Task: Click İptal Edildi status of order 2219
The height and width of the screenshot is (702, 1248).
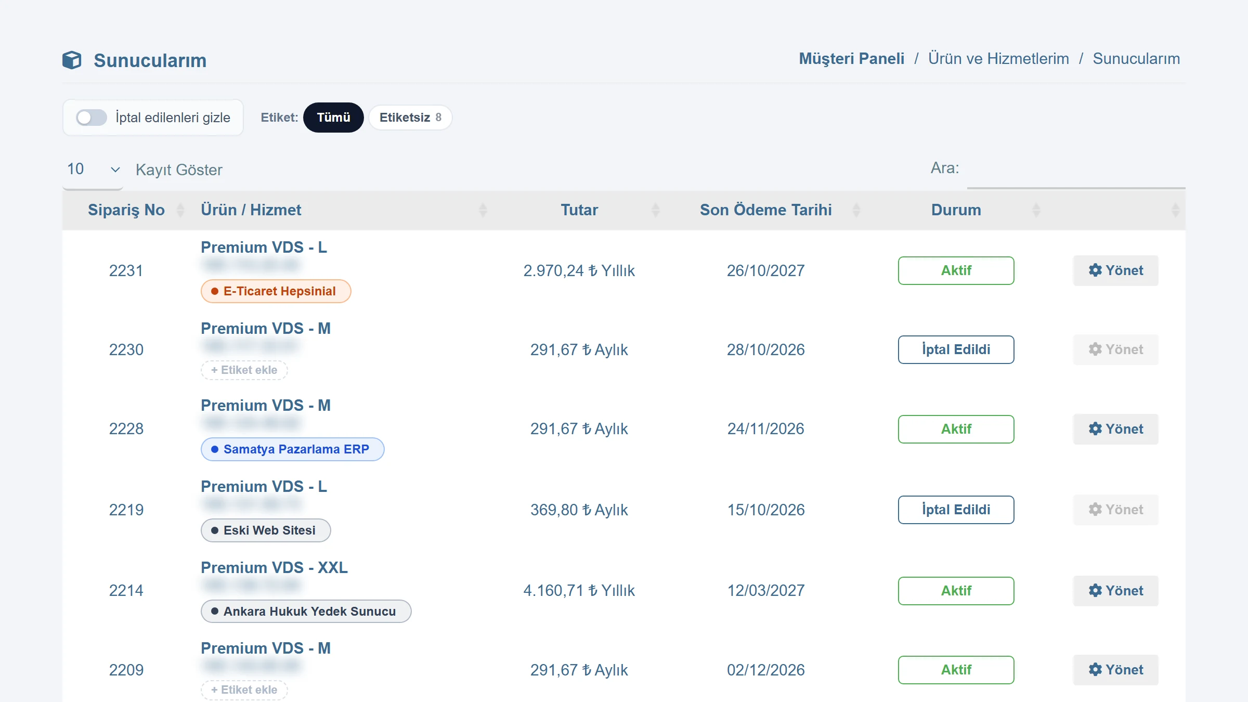Action: [x=956, y=510]
